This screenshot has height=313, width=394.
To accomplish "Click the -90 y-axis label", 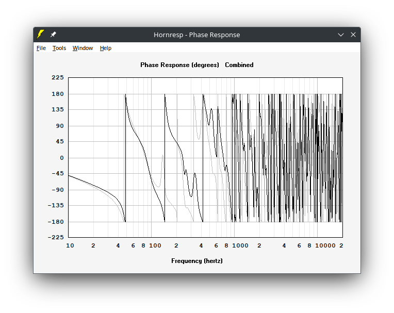I will (x=58, y=190).
